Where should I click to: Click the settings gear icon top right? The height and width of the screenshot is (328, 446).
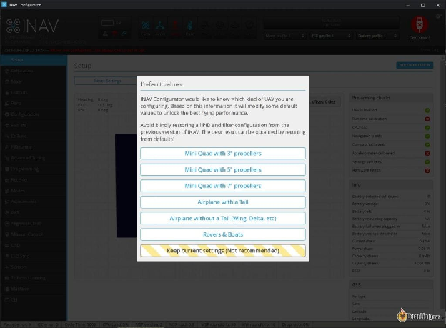tap(439, 16)
